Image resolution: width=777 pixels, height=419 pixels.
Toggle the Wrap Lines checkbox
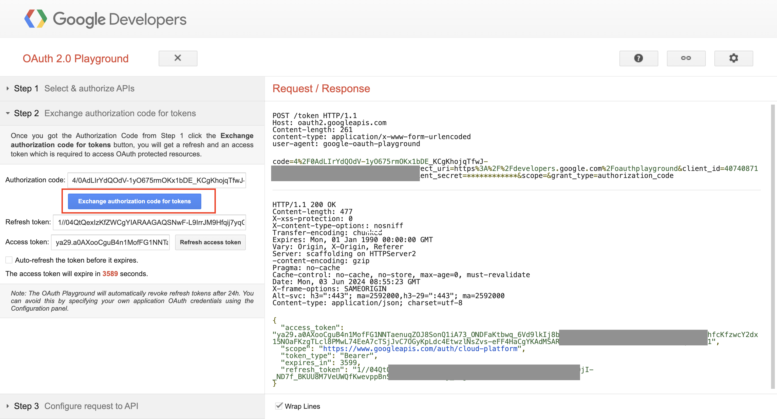279,406
